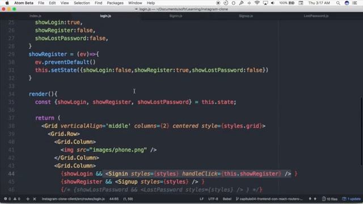Open Spotlight search icon
363x204 pixels.
(x=338, y=3)
